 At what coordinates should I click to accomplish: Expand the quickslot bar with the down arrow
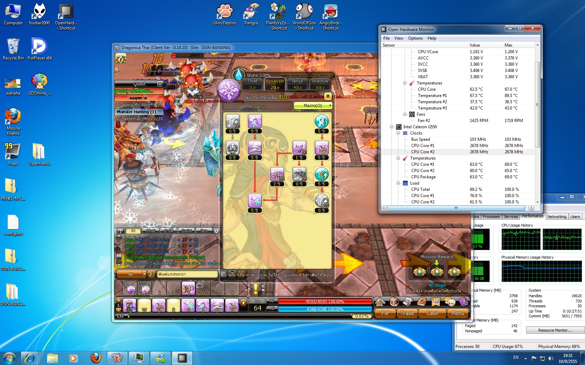[x=243, y=302]
